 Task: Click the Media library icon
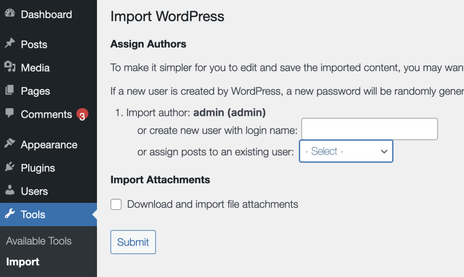pyautogui.click(x=10, y=67)
